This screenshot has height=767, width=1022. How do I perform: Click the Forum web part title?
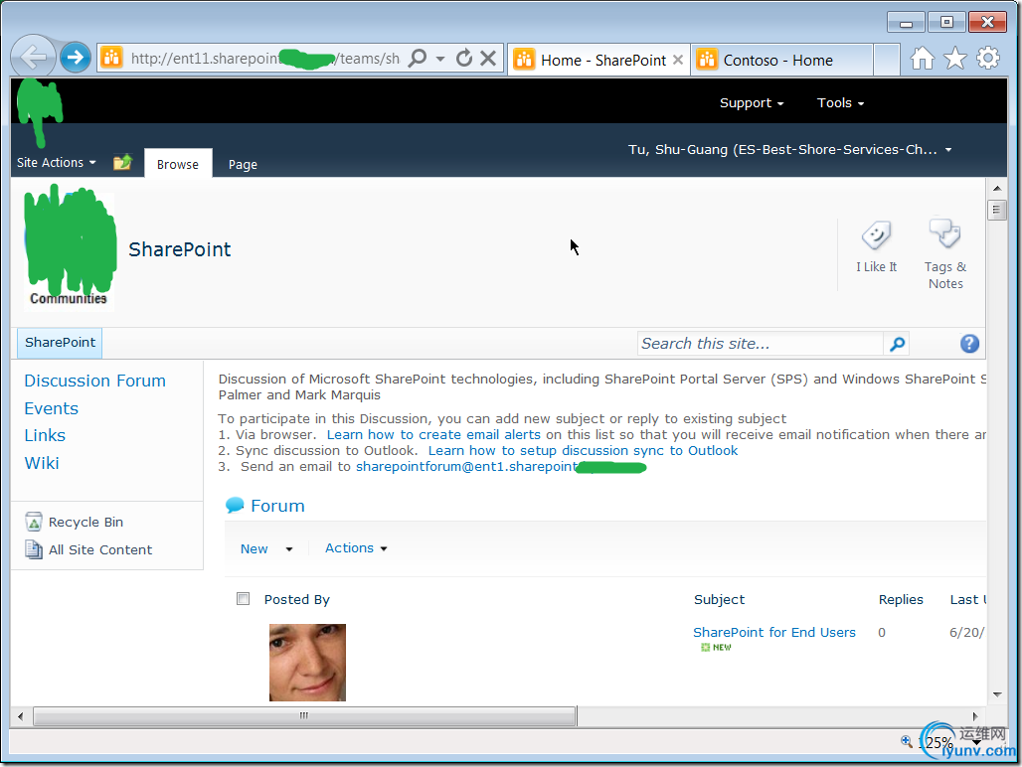(x=277, y=506)
